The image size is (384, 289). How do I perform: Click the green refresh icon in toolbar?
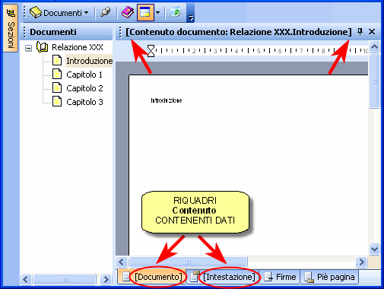click(x=176, y=12)
